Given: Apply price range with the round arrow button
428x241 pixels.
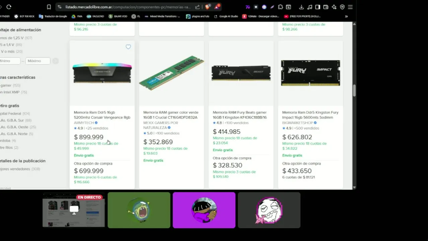Looking at the screenshot, I should click(55, 61).
